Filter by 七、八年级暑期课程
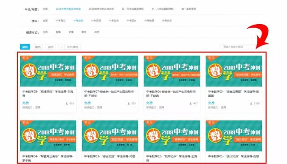 [162, 9]
